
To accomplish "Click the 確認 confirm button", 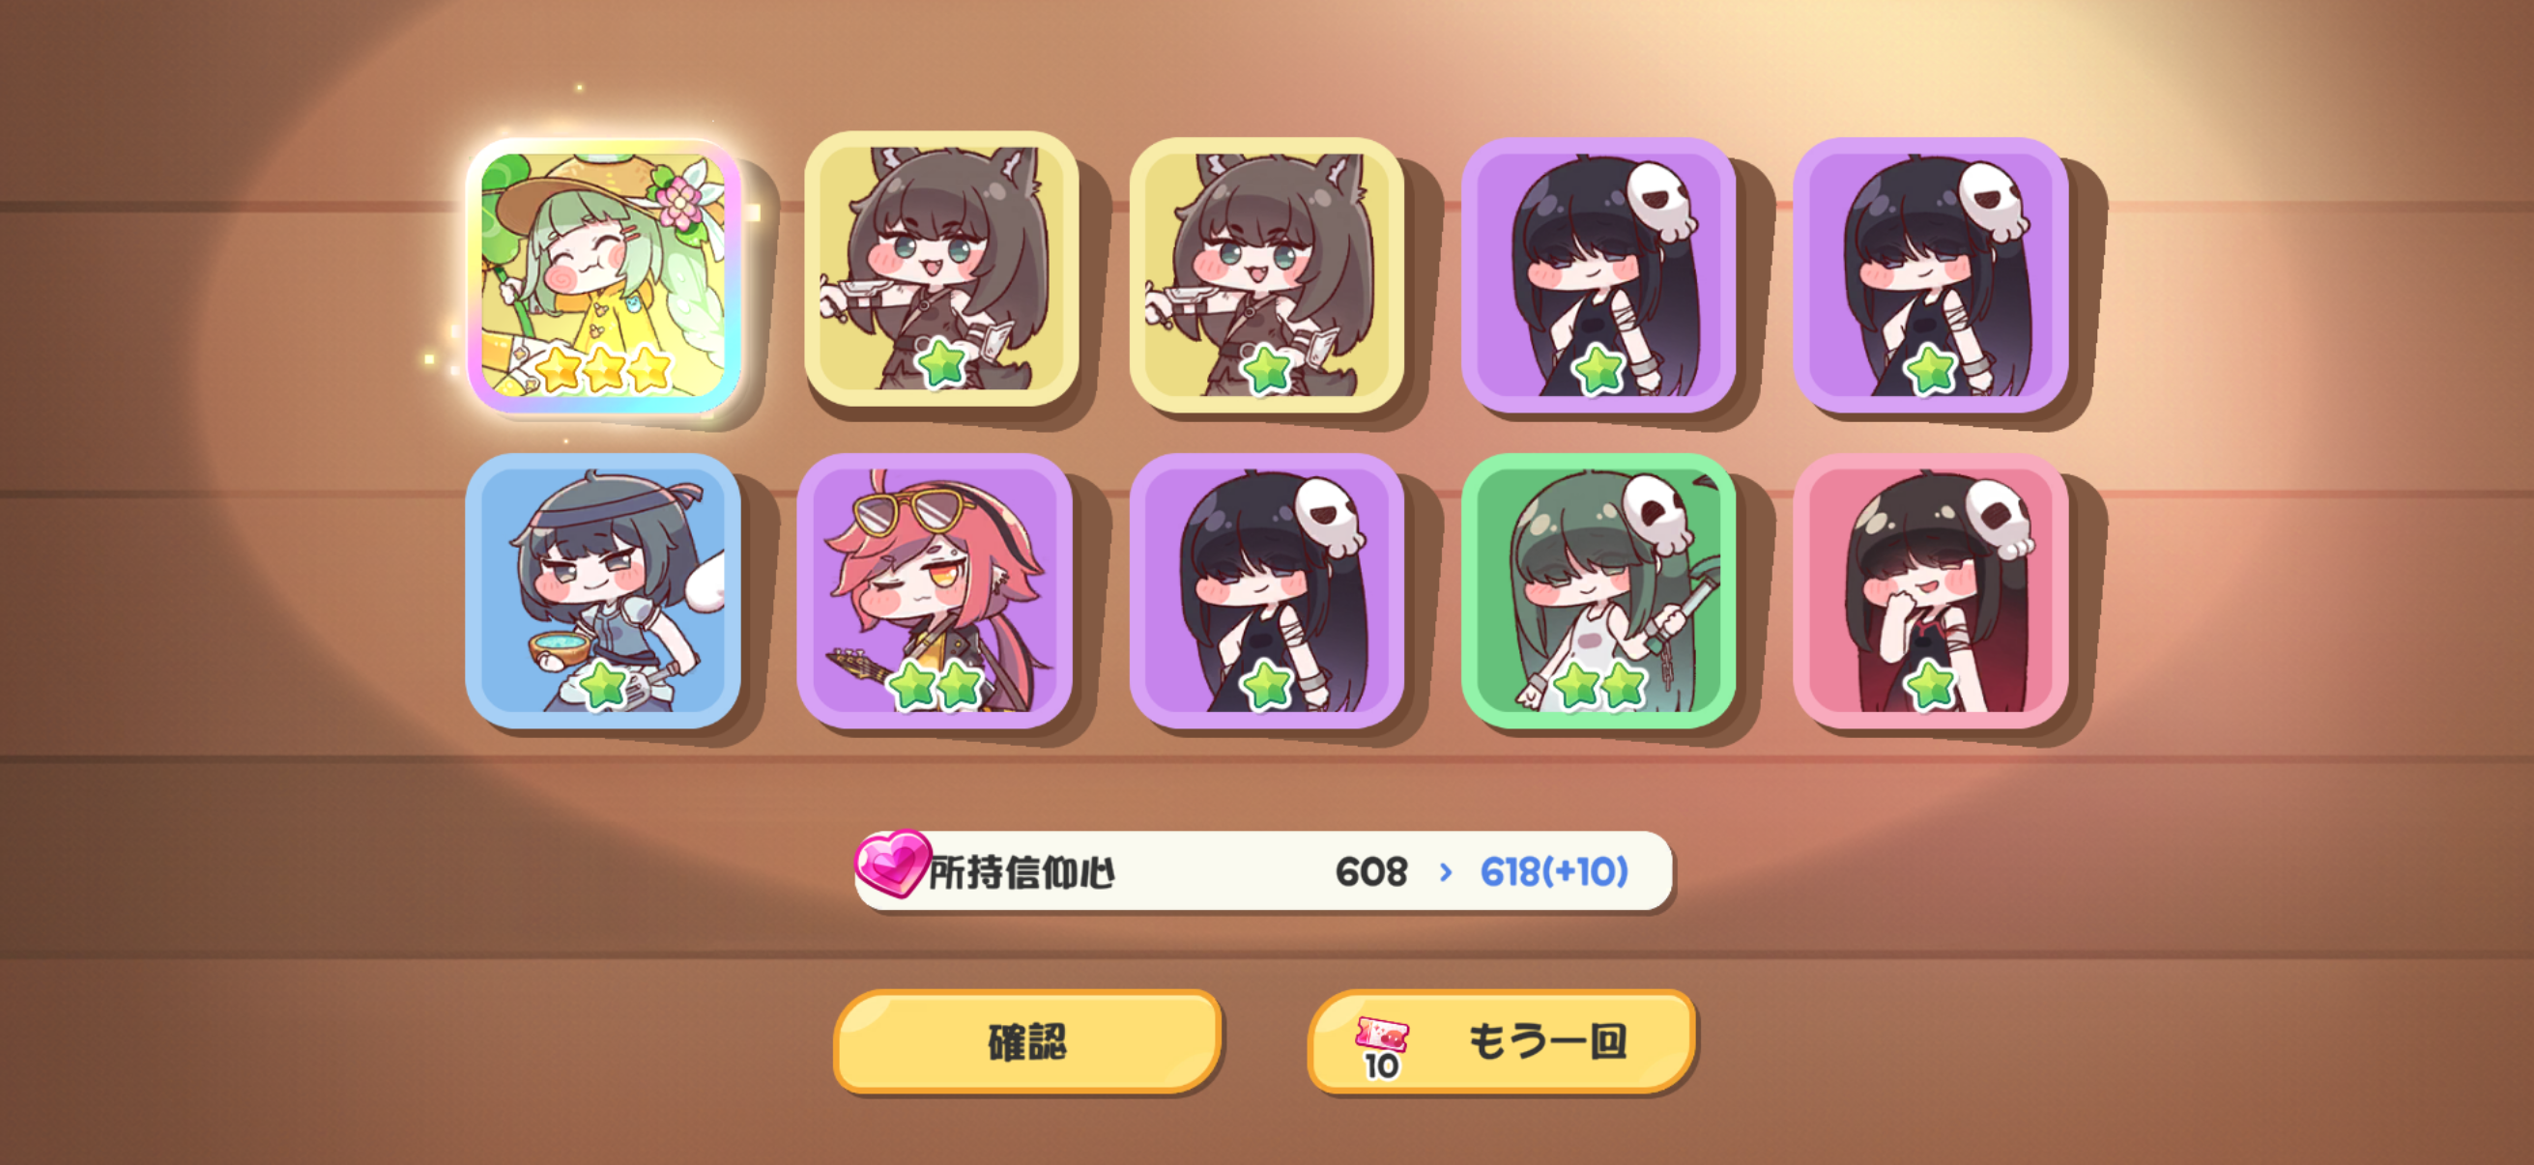I will tap(1027, 1042).
